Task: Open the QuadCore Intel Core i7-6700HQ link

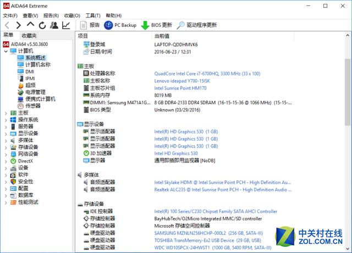Action: point(207,74)
